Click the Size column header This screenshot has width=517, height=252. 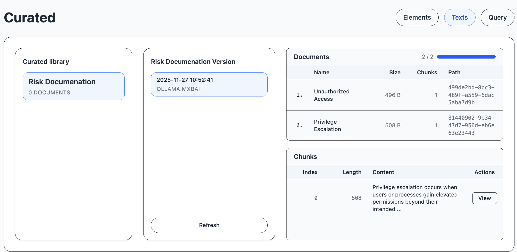(394, 73)
